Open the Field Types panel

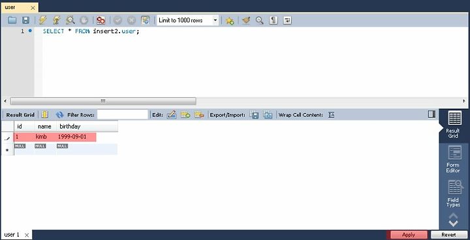pos(454,194)
